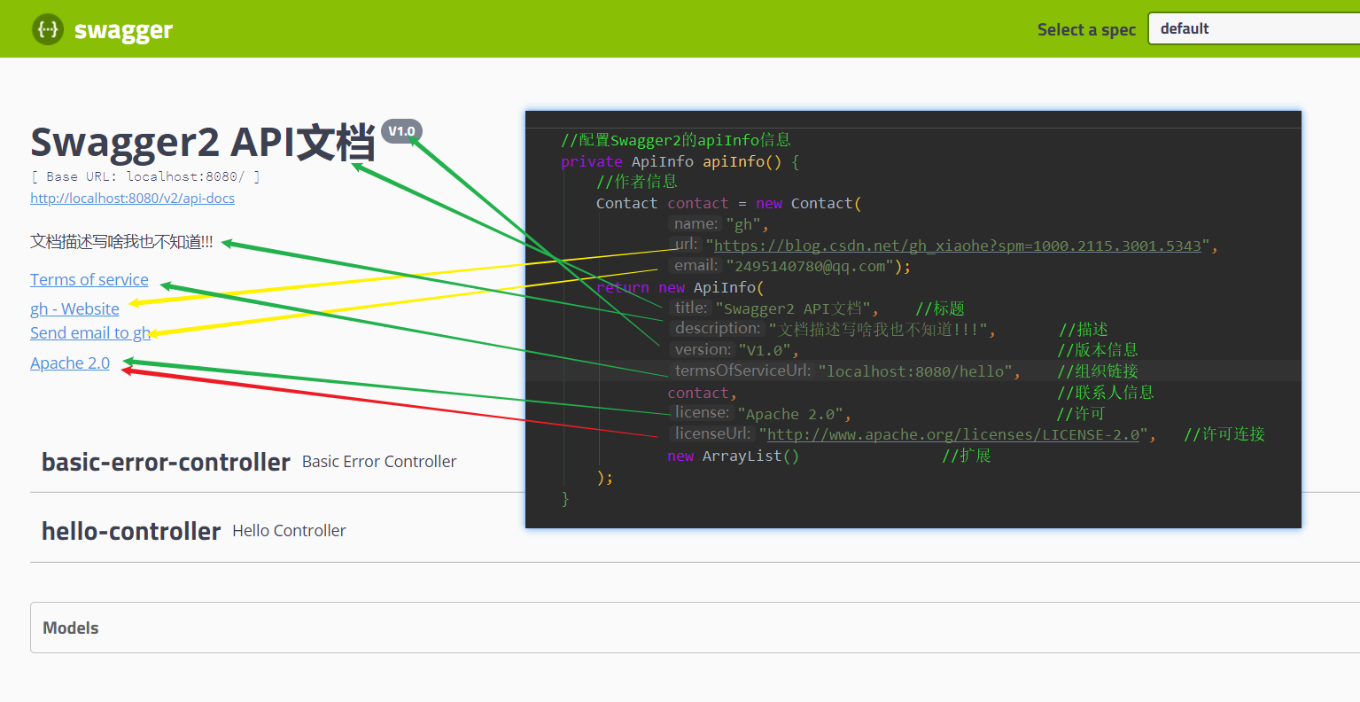Visit the gh - Website link
The height and width of the screenshot is (702, 1360).
[74, 308]
